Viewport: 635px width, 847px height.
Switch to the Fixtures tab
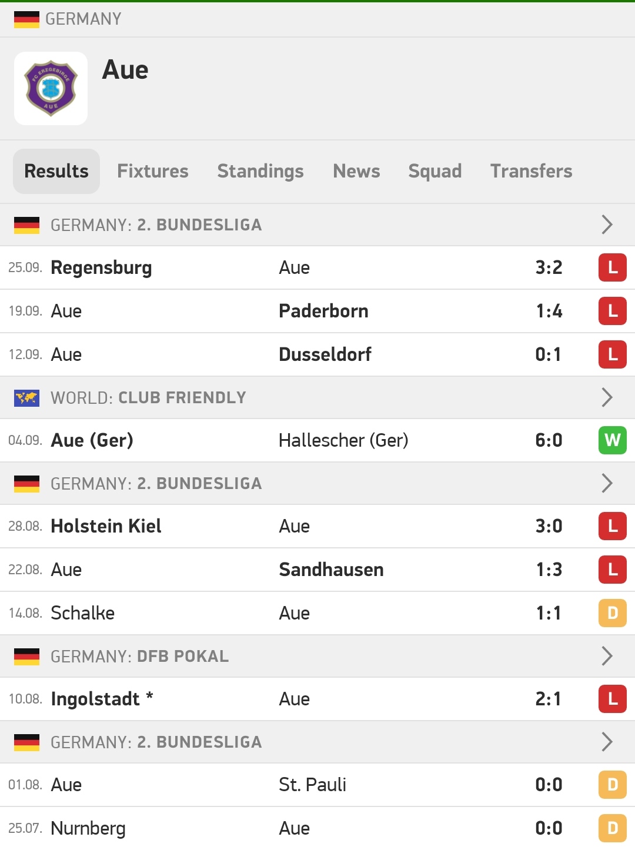[153, 171]
